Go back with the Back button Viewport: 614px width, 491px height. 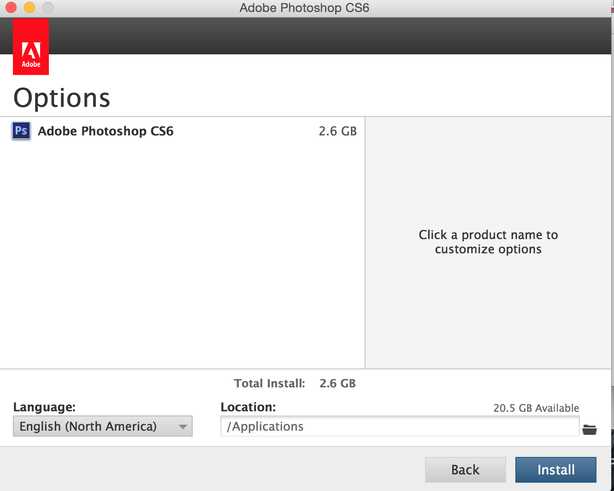465,470
